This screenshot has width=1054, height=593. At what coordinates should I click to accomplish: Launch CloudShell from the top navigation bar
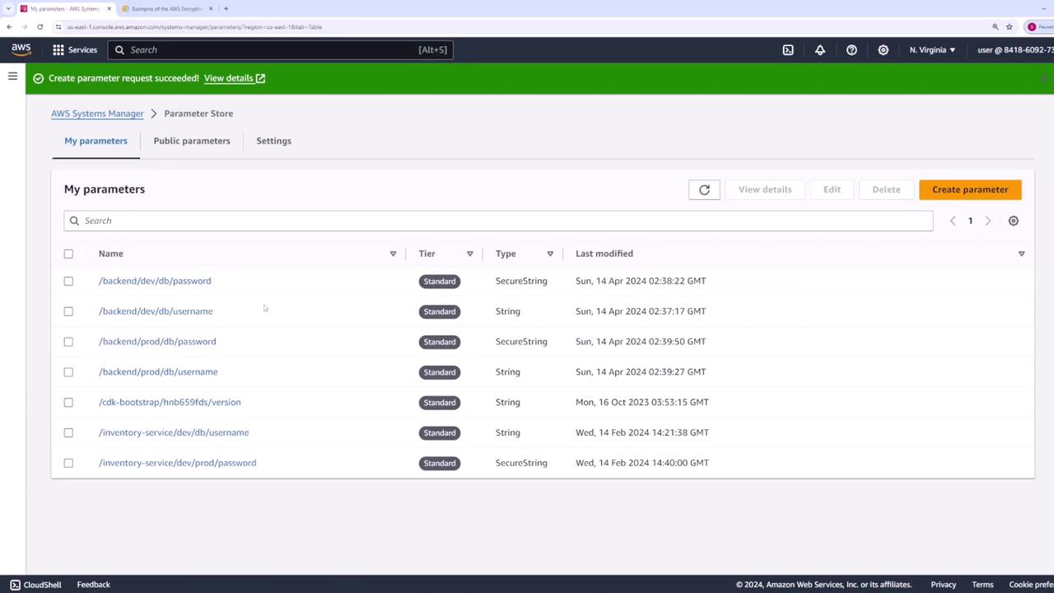788,49
